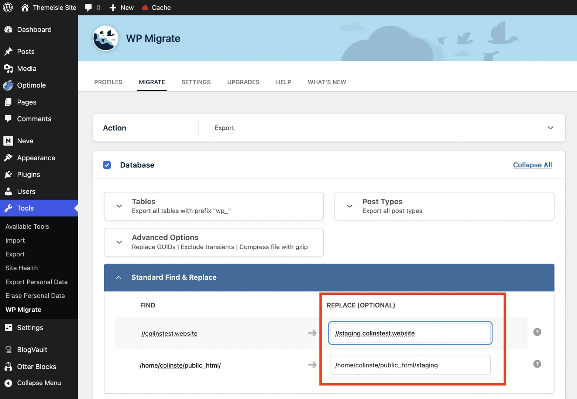Screen dimensions: 577x399
Task: View the What's New tab
Action: tap(327, 82)
